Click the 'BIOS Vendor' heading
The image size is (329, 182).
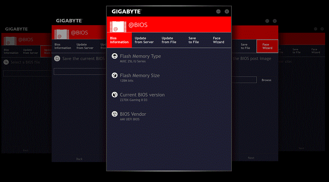tap(133, 114)
